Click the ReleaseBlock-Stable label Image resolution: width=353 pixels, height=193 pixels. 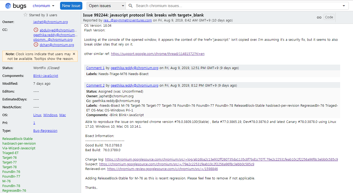click(x=18, y=139)
